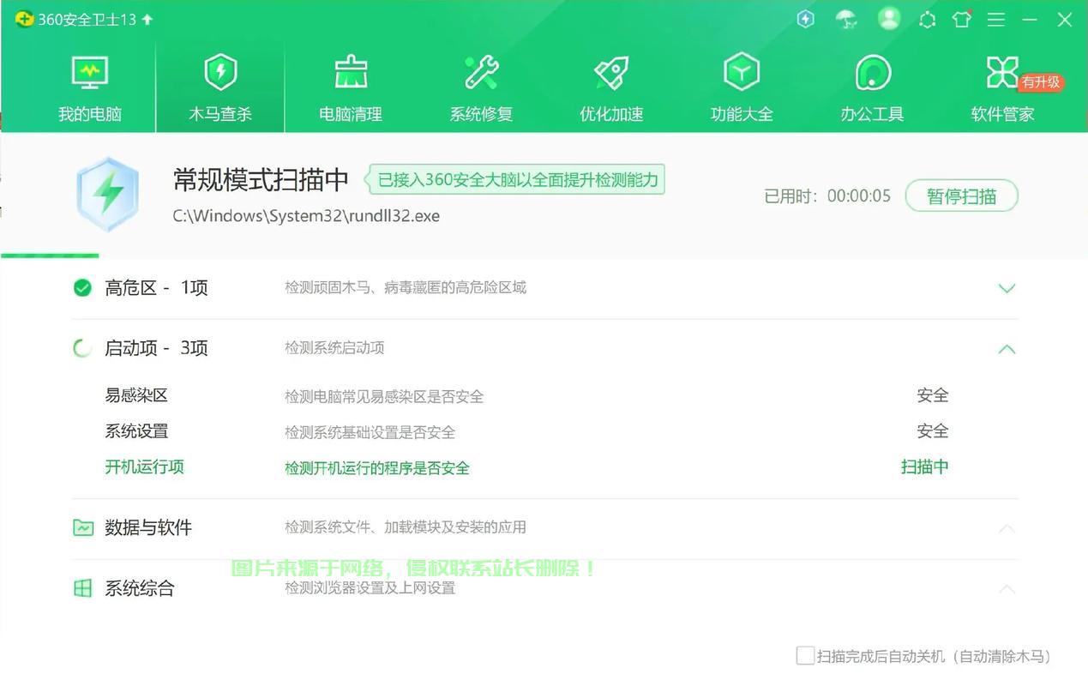Click the 暂停扫描 button

click(961, 196)
